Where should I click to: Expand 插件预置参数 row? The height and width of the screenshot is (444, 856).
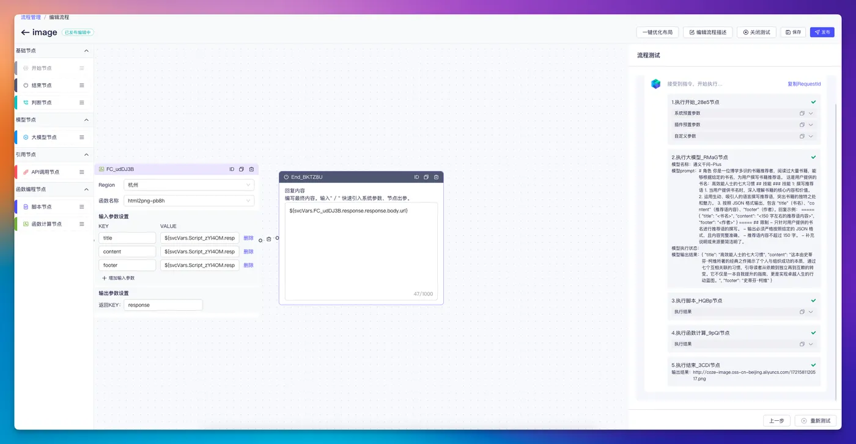coord(811,125)
